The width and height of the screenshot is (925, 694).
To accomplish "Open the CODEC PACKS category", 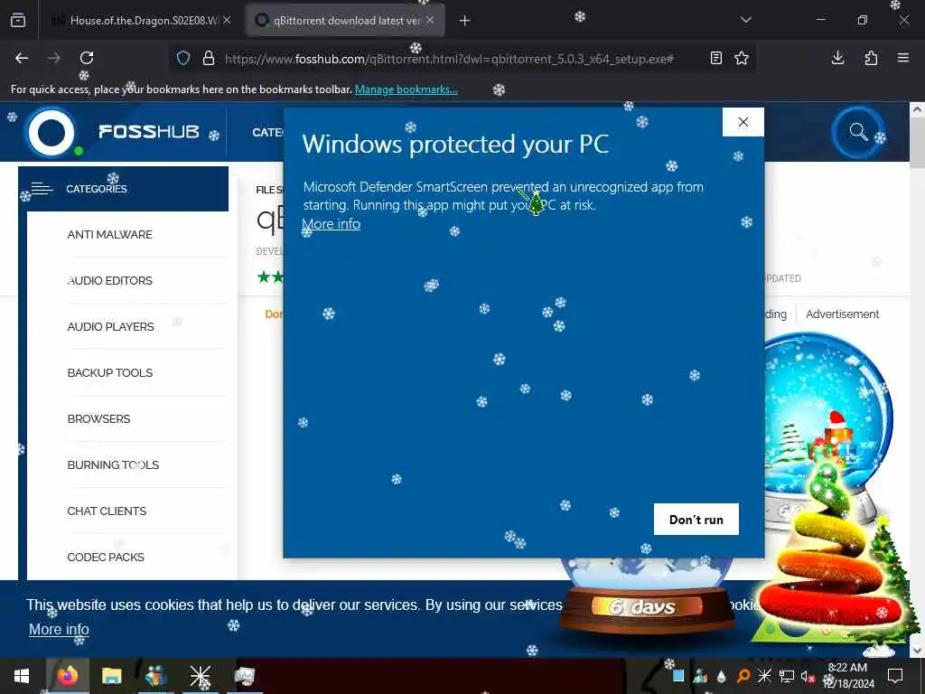I will [x=106, y=557].
